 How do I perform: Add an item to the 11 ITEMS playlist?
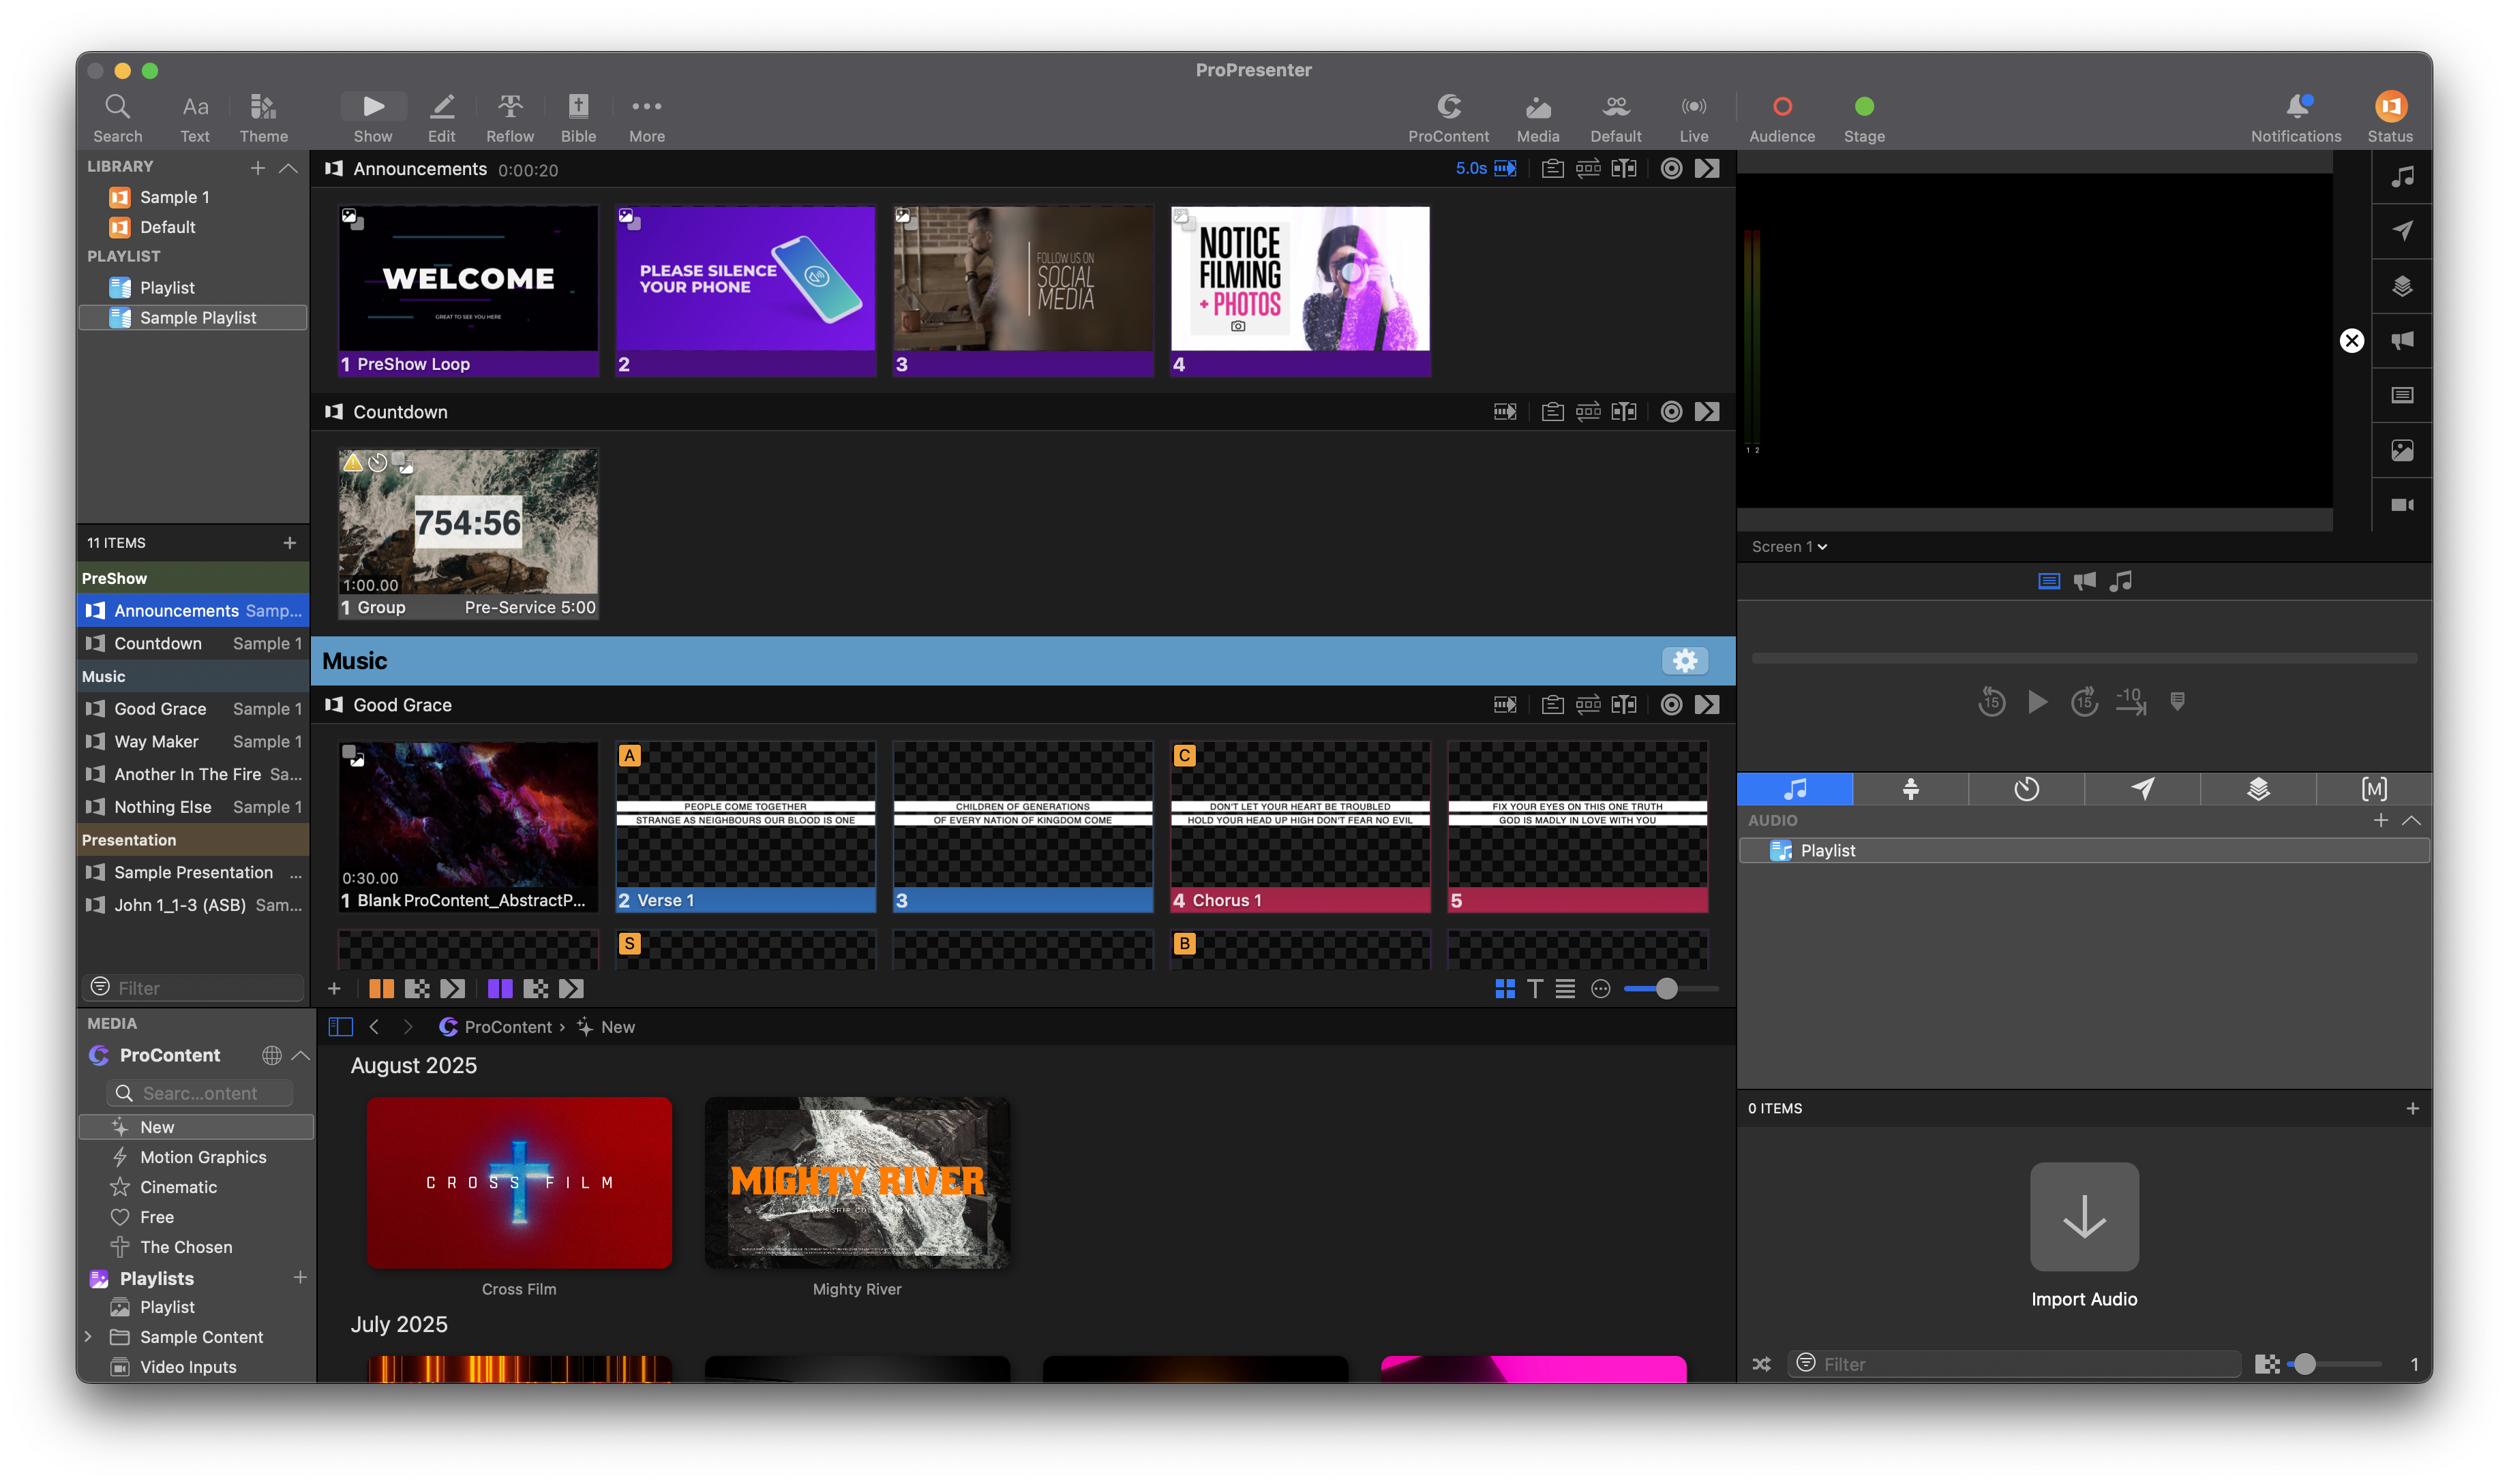(289, 542)
